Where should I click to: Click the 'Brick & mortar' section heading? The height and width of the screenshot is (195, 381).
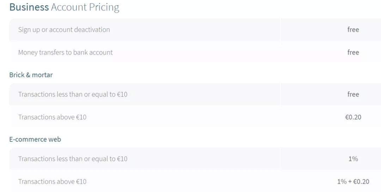click(x=31, y=75)
